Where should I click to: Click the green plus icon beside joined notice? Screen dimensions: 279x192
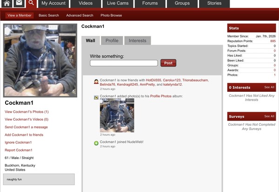96,143
